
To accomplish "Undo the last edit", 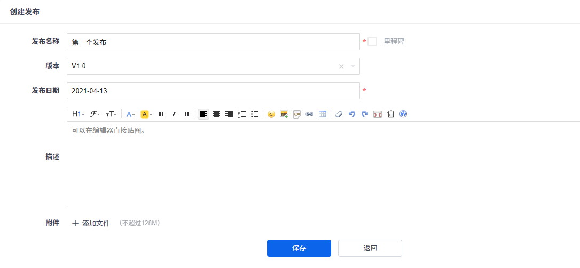I will point(352,114).
